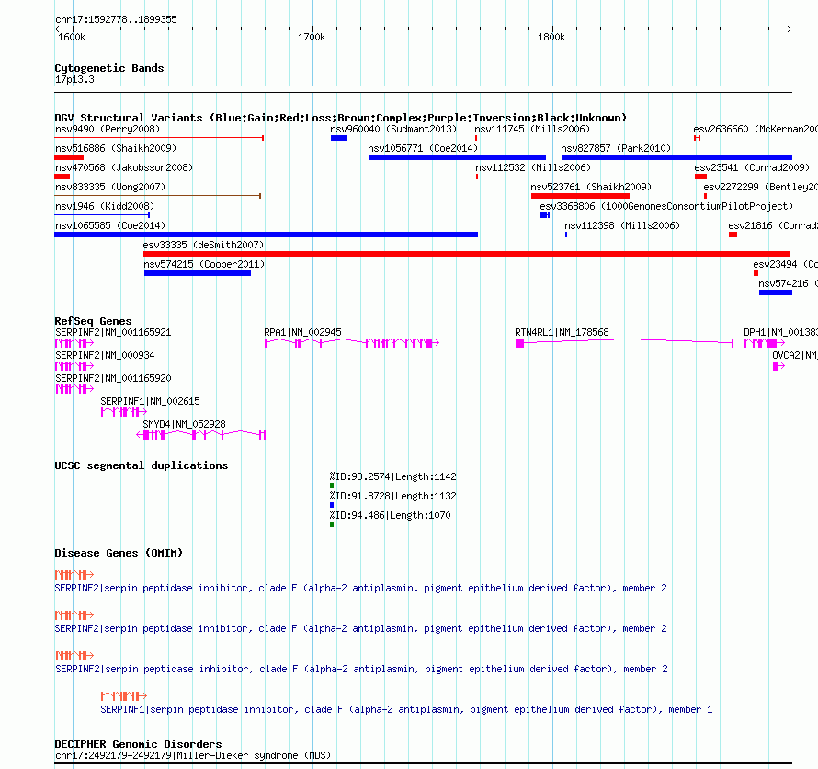Click the chr17:1592778..1899355 region label

click(x=116, y=19)
